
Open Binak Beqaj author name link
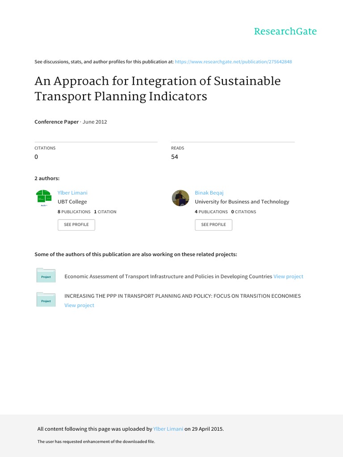click(x=209, y=193)
